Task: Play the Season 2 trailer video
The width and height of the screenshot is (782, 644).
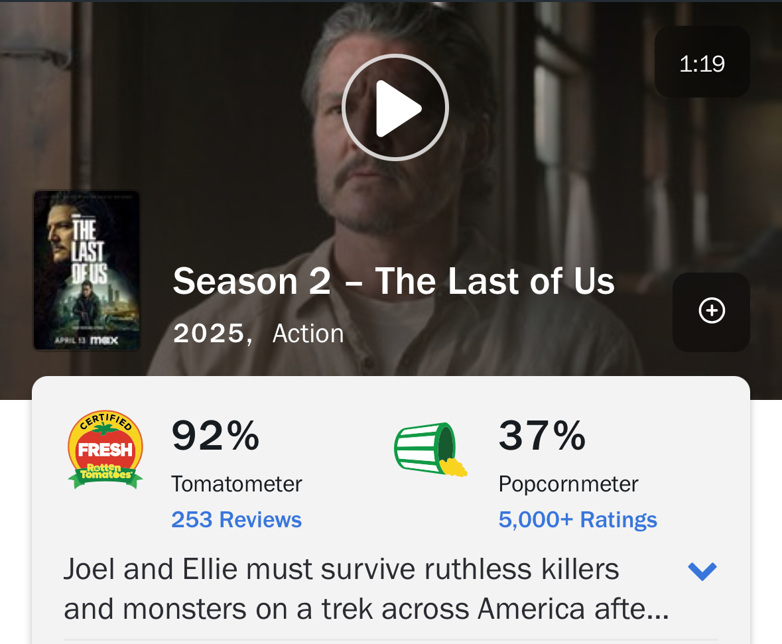Action: coord(395,107)
